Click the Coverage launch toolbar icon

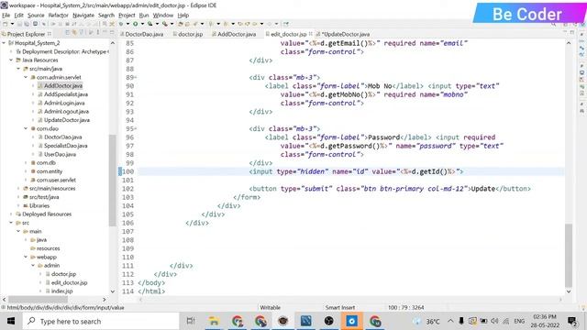150,24
